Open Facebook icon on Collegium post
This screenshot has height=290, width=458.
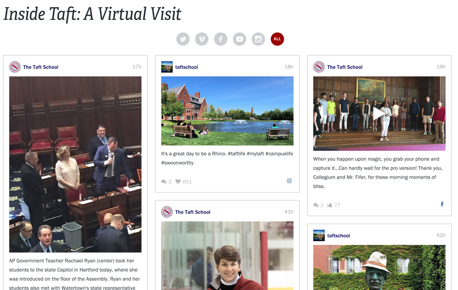tap(442, 204)
